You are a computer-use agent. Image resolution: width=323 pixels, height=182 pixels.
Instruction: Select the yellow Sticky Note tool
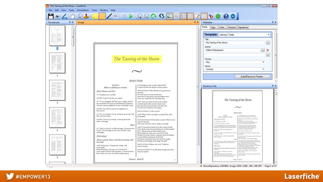(95, 16)
